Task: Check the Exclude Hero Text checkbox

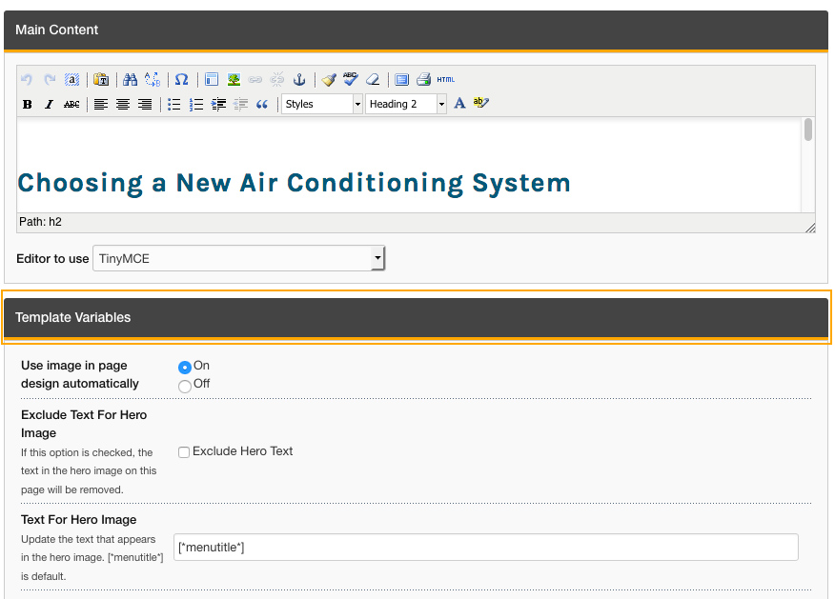Action: coord(184,452)
